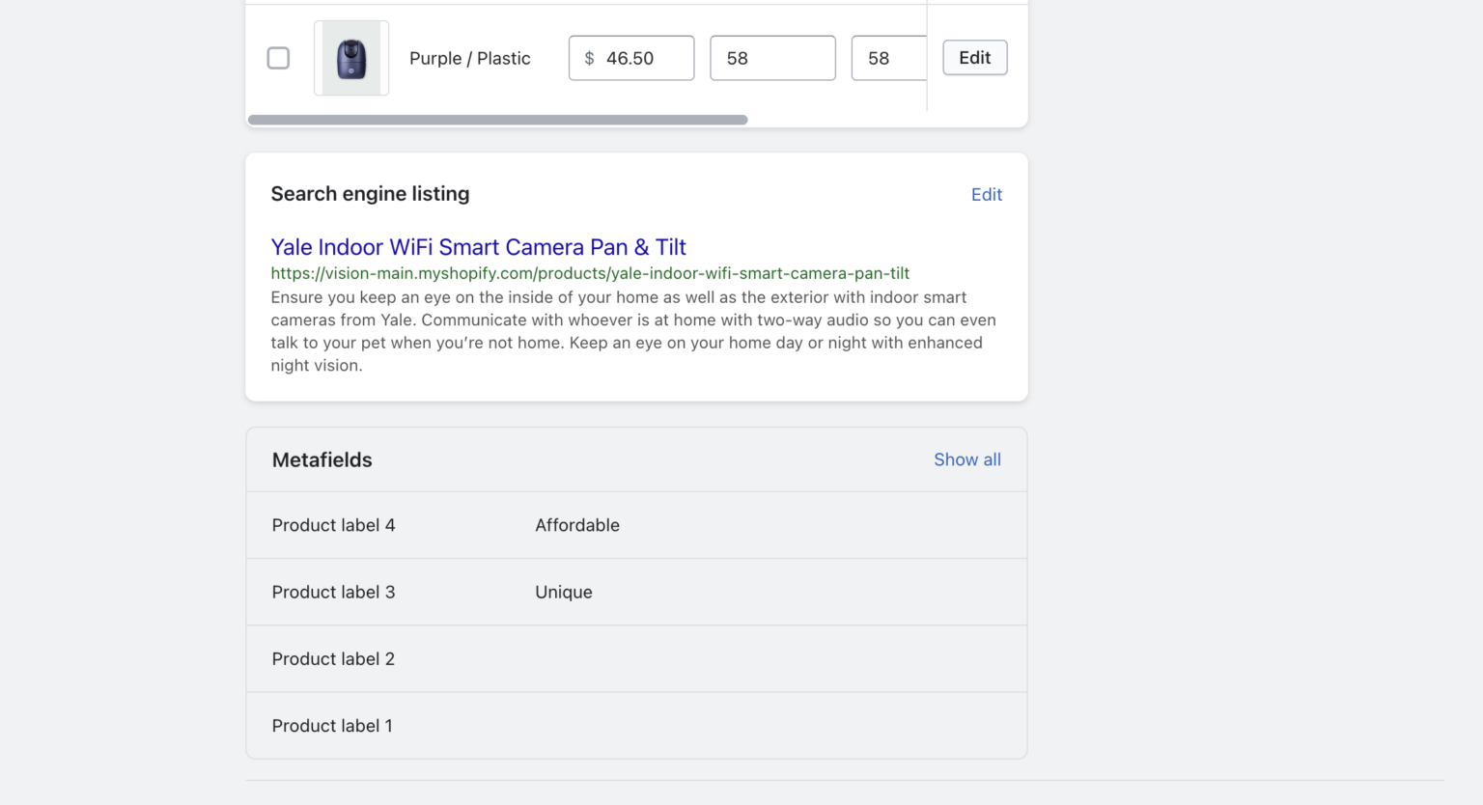This screenshot has height=805, width=1483.
Task: Select the Product label 3 metafield row
Action: [x=333, y=592]
